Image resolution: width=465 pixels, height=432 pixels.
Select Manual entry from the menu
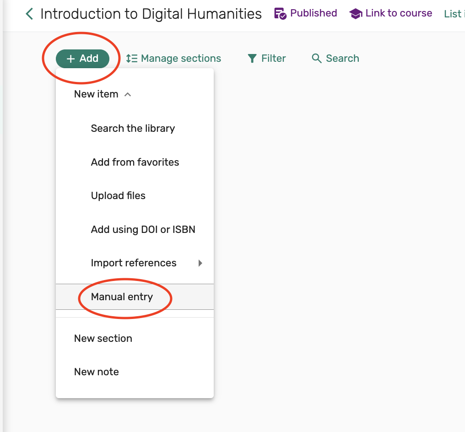point(122,297)
